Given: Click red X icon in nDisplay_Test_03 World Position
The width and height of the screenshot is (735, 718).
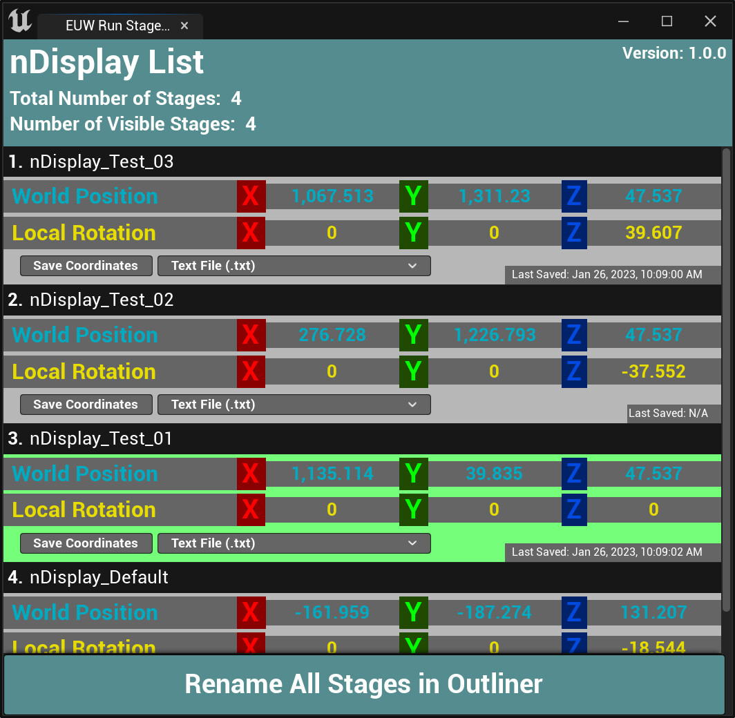Looking at the screenshot, I should click(x=251, y=196).
